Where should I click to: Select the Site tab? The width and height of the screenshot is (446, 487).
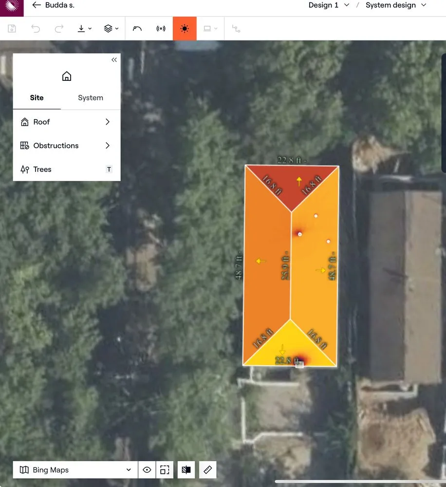click(37, 98)
